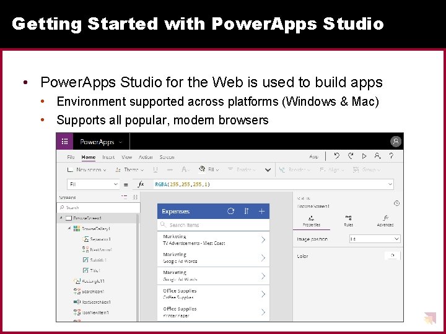446x334 pixels.
Task: Click the strikethrough formatting icon
Action: (x=170, y=169)
